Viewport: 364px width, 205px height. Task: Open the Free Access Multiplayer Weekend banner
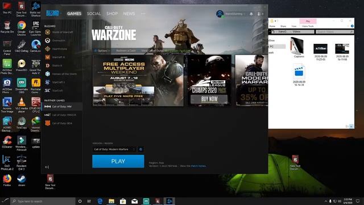(x=138, y=80)
